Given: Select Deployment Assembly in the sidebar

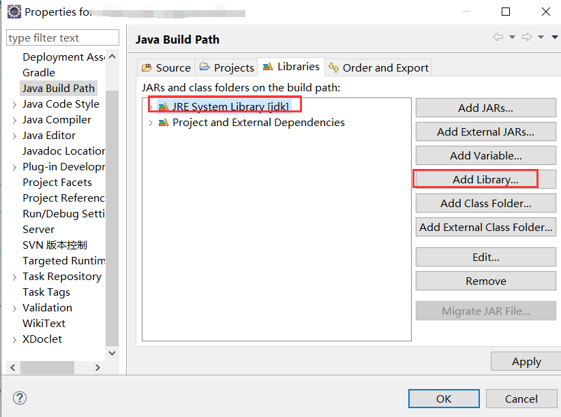Looking at the screenshot, I should (63, 57).
